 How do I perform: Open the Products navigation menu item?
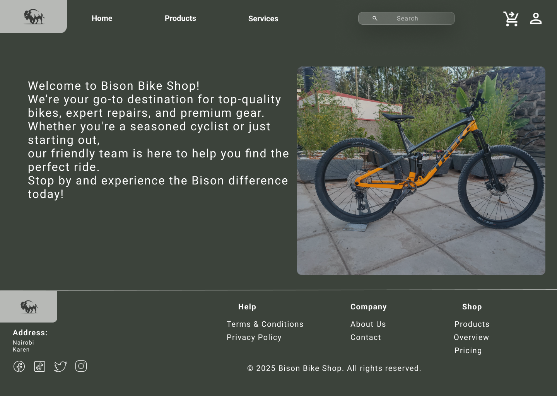[x=180, y=18]
